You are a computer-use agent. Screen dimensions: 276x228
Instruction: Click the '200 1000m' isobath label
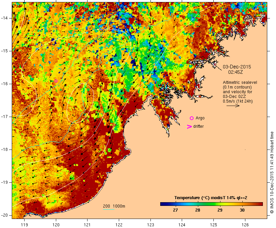(114, 206)
